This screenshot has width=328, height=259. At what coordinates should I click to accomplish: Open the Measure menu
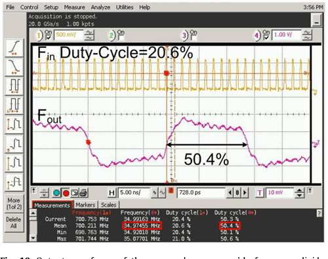pos(74,7)
